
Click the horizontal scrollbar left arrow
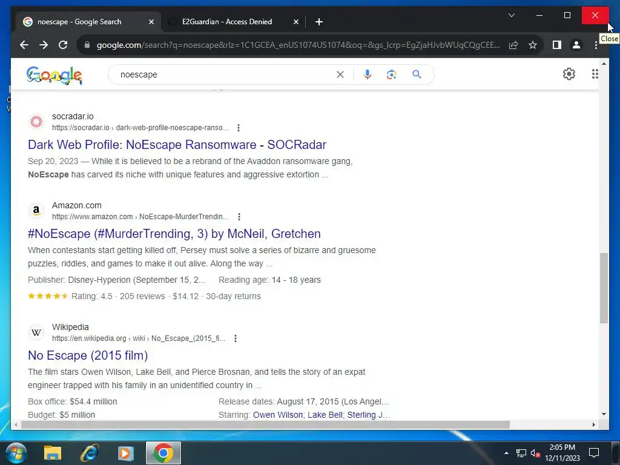click(x=16, y=425)
